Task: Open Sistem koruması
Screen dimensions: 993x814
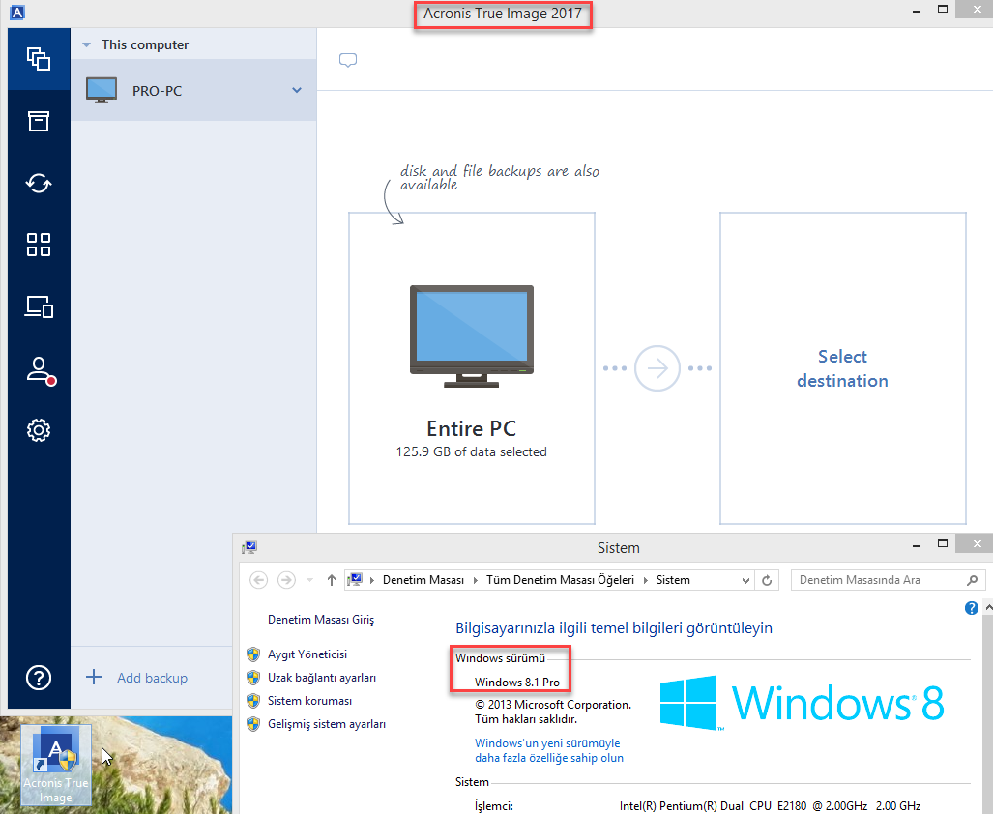Action: point(309,701)
